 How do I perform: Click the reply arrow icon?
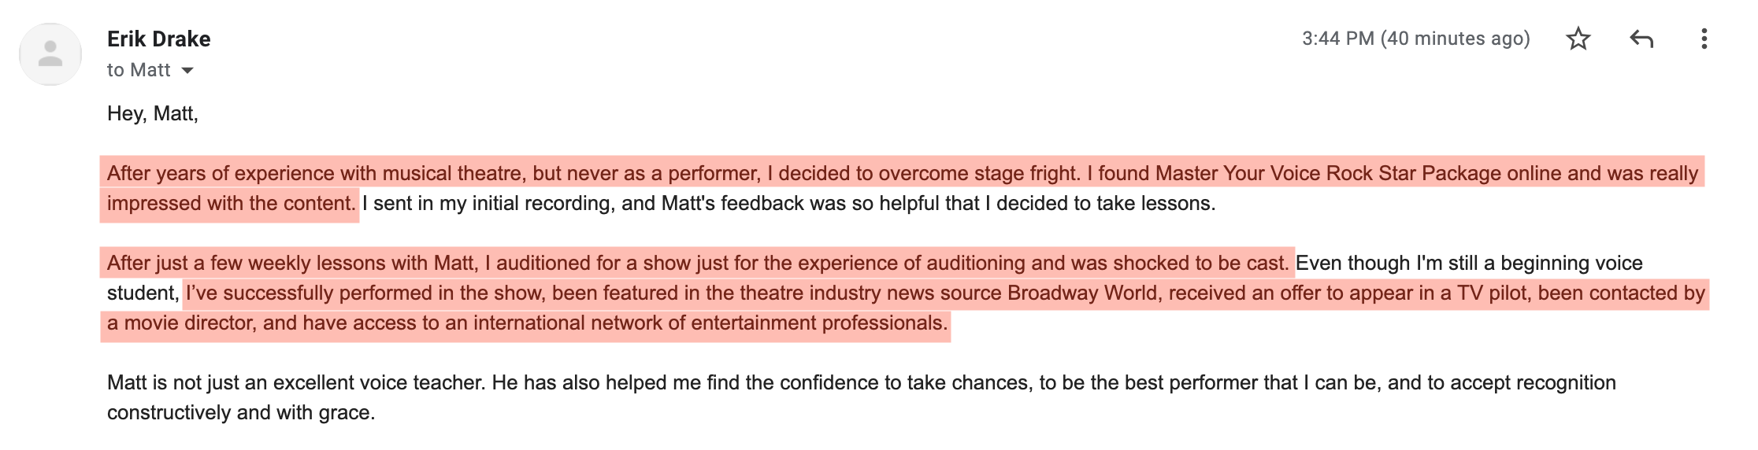click(1641, 39)
